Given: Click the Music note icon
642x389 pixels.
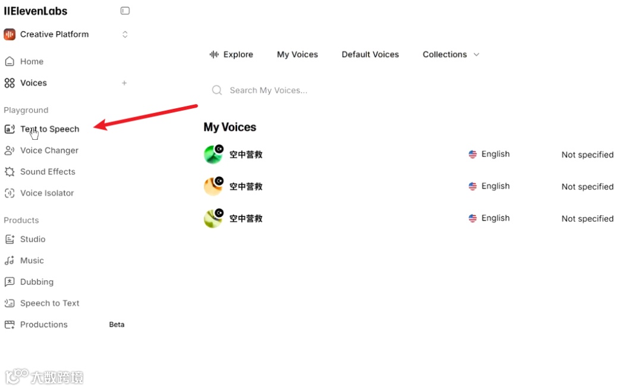Looking at the screenshot, I should [10, 261].
